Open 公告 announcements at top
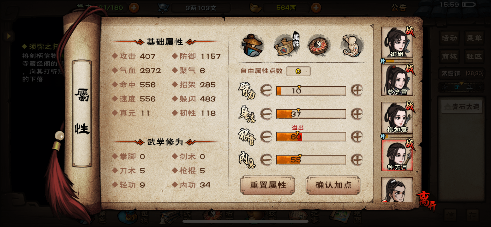Screen dimensions: 491x227 (x=399, y=7)
